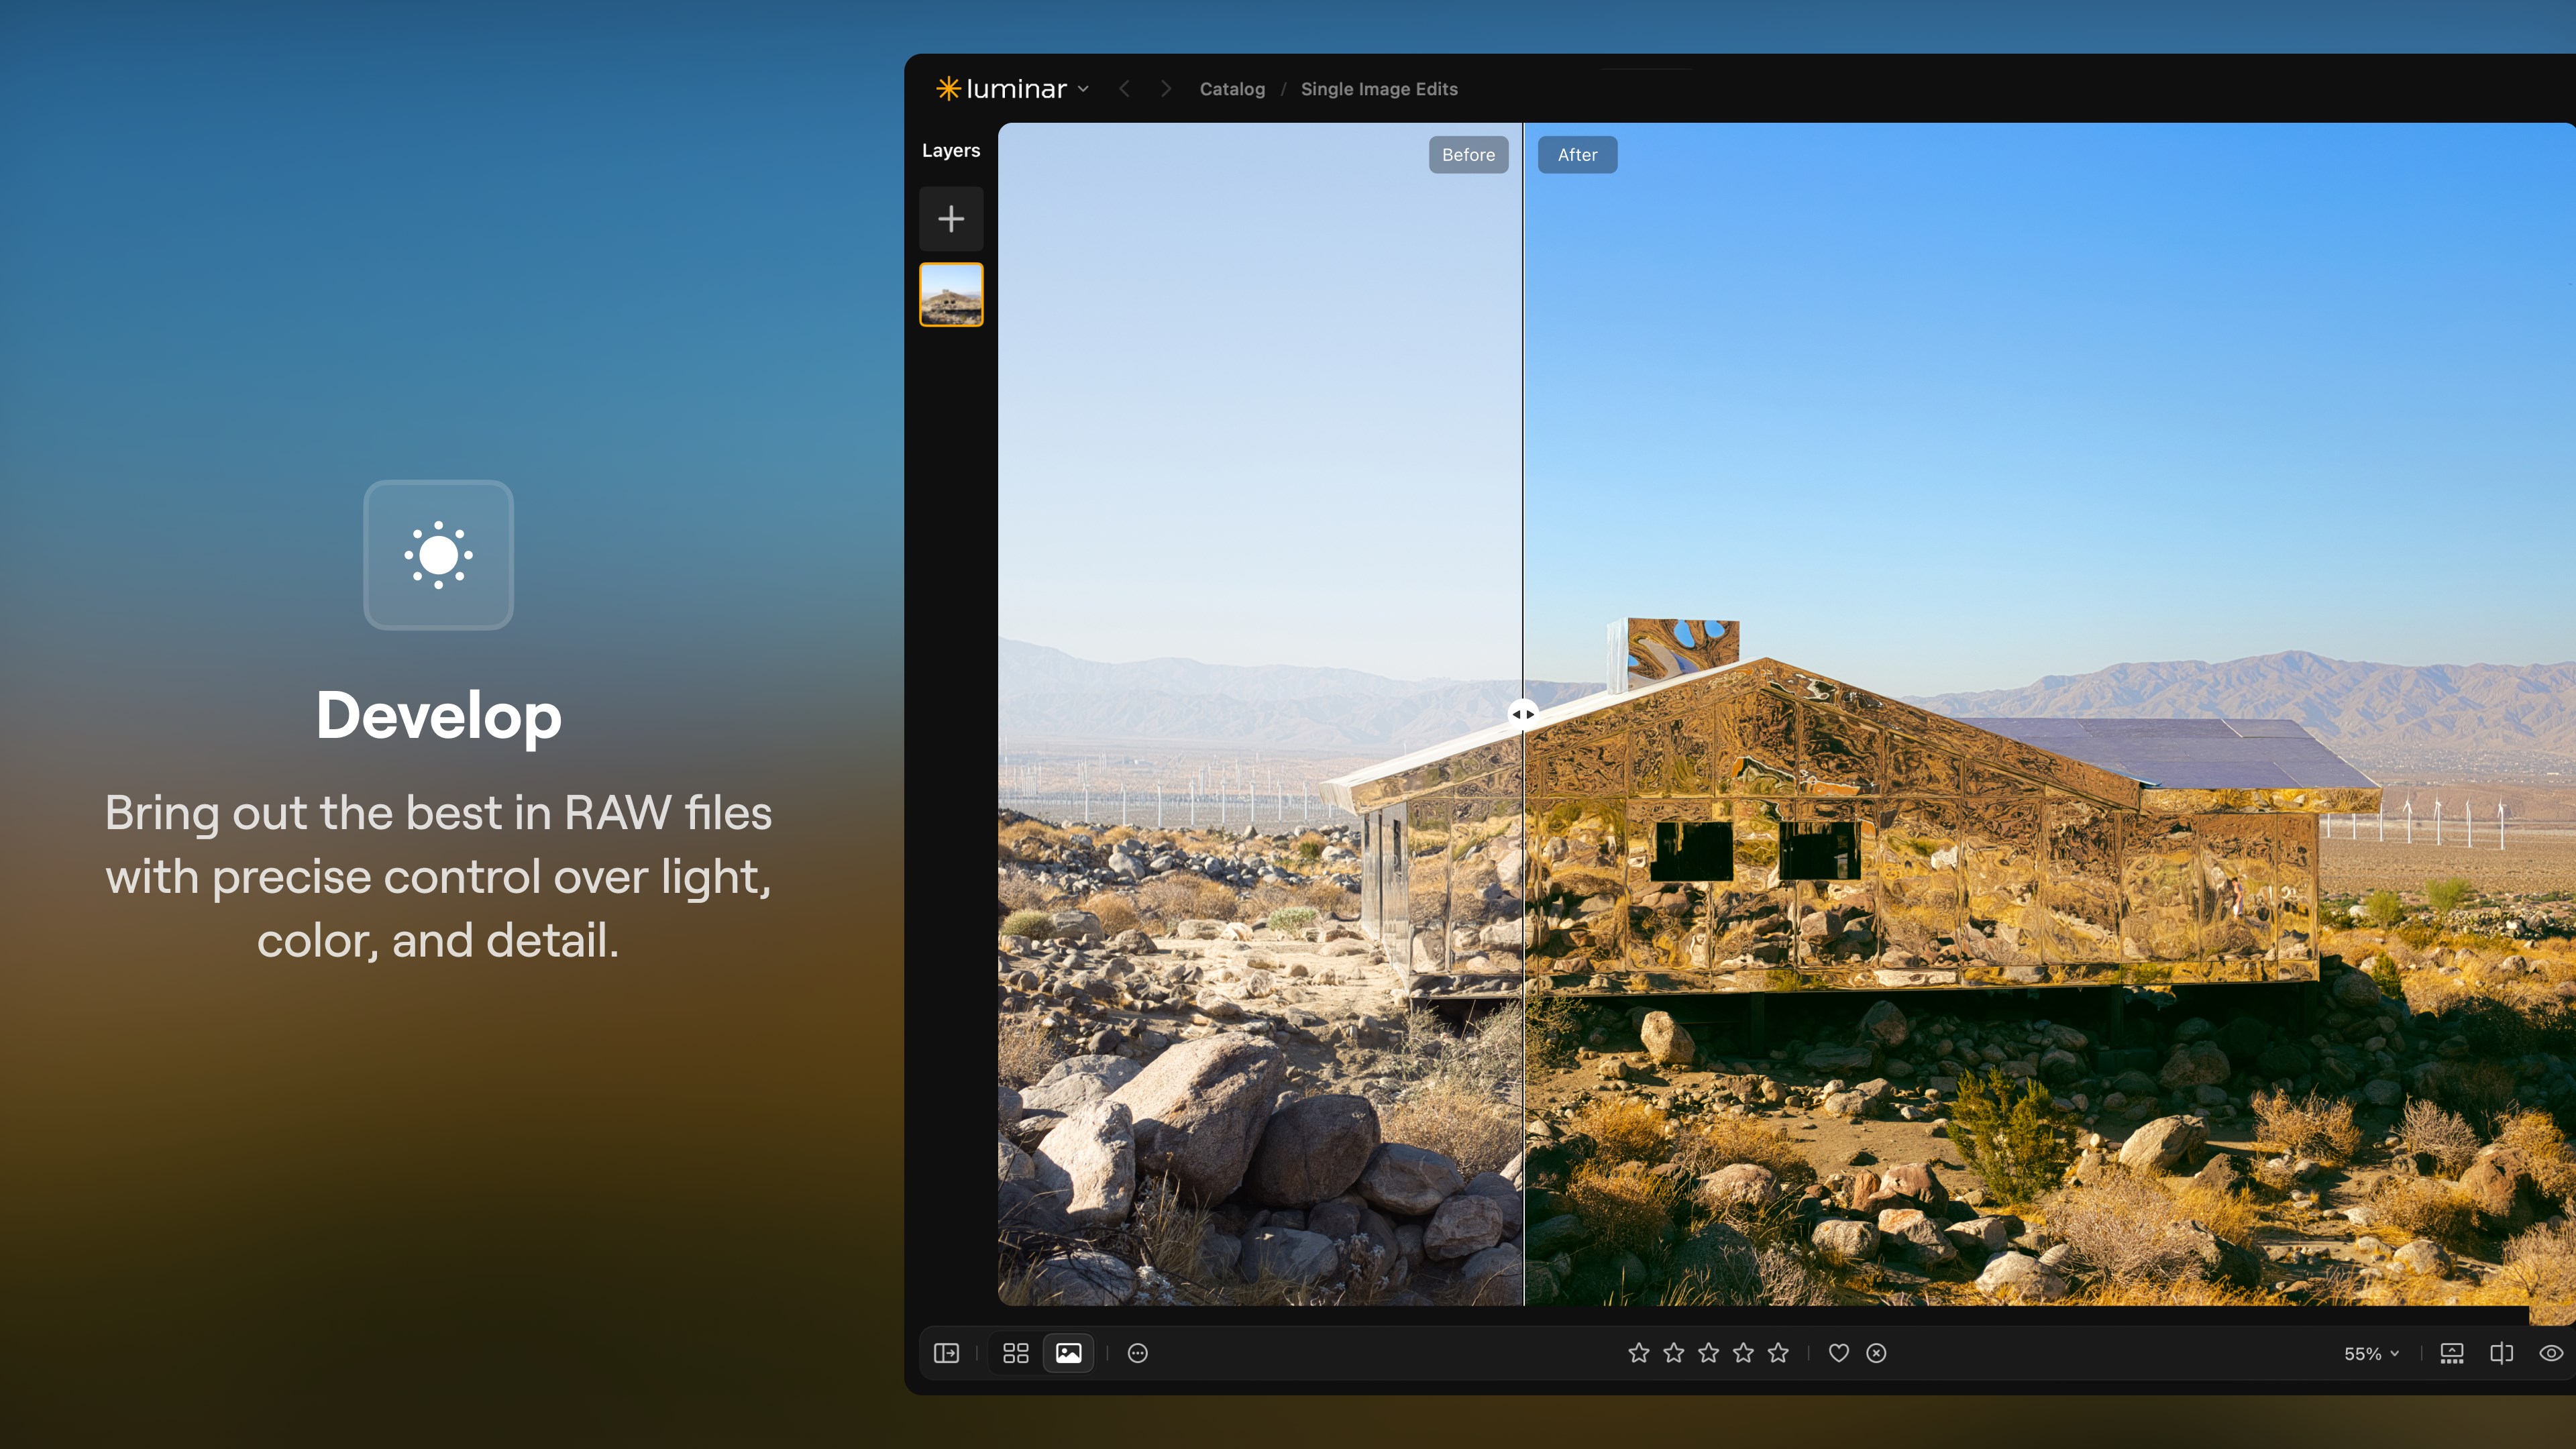Rate the photo two stars
This screenshot has width=2576, height=1449.
coord(1674,1353)
